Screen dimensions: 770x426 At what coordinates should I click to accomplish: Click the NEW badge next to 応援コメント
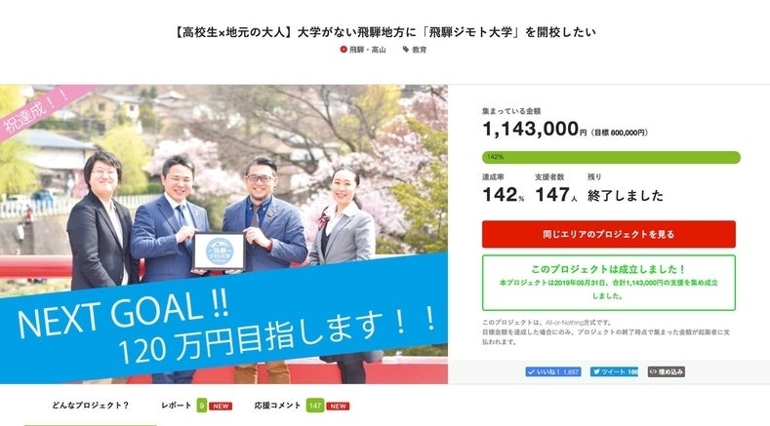click(x=338, y=407)
